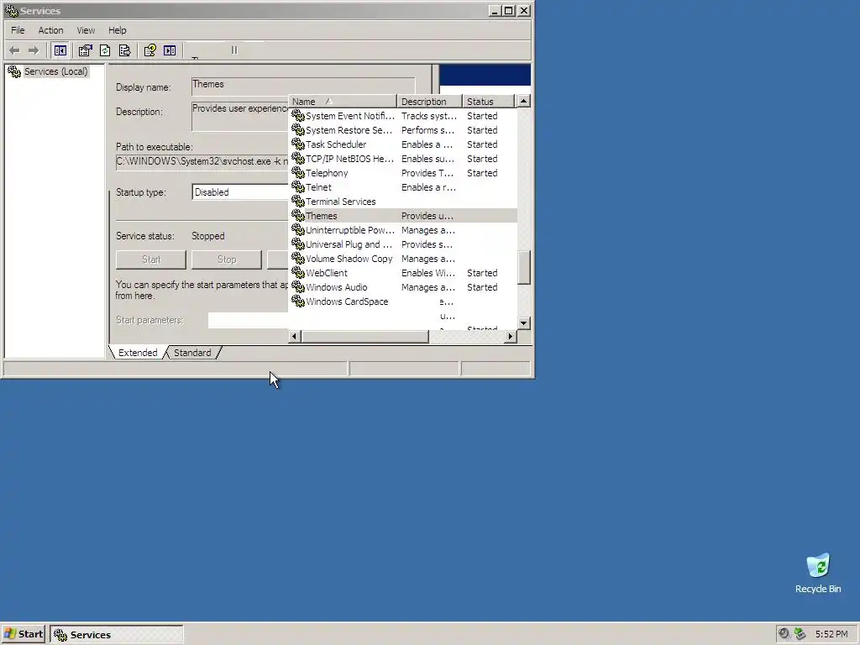Open the Windows Start button
This screenshot has width=860, height=645.
[x=24, y=634]
